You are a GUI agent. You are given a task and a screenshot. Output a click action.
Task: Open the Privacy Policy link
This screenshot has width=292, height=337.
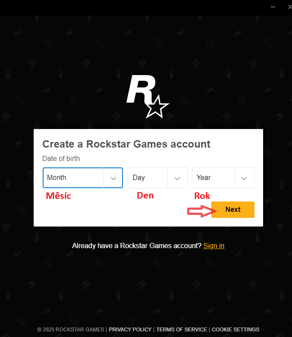point(130,330)
